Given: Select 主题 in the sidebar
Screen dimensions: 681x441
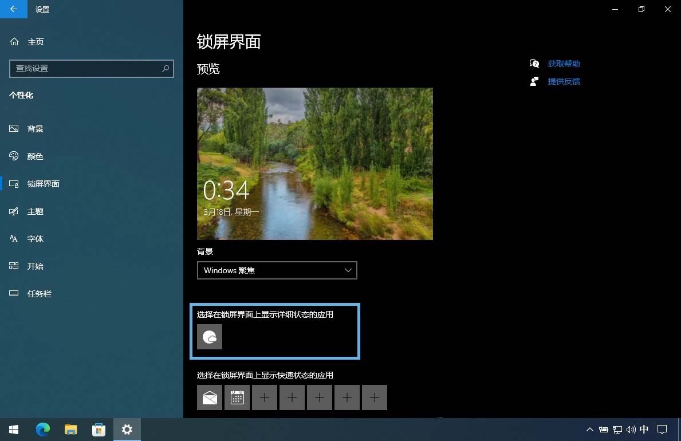Looking at the screenshot, I should pos(36,211).
